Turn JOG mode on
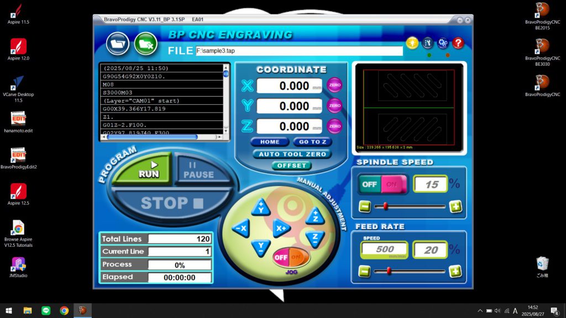The width and height of the screenshot is (566, 318). [x=297, y=257]
